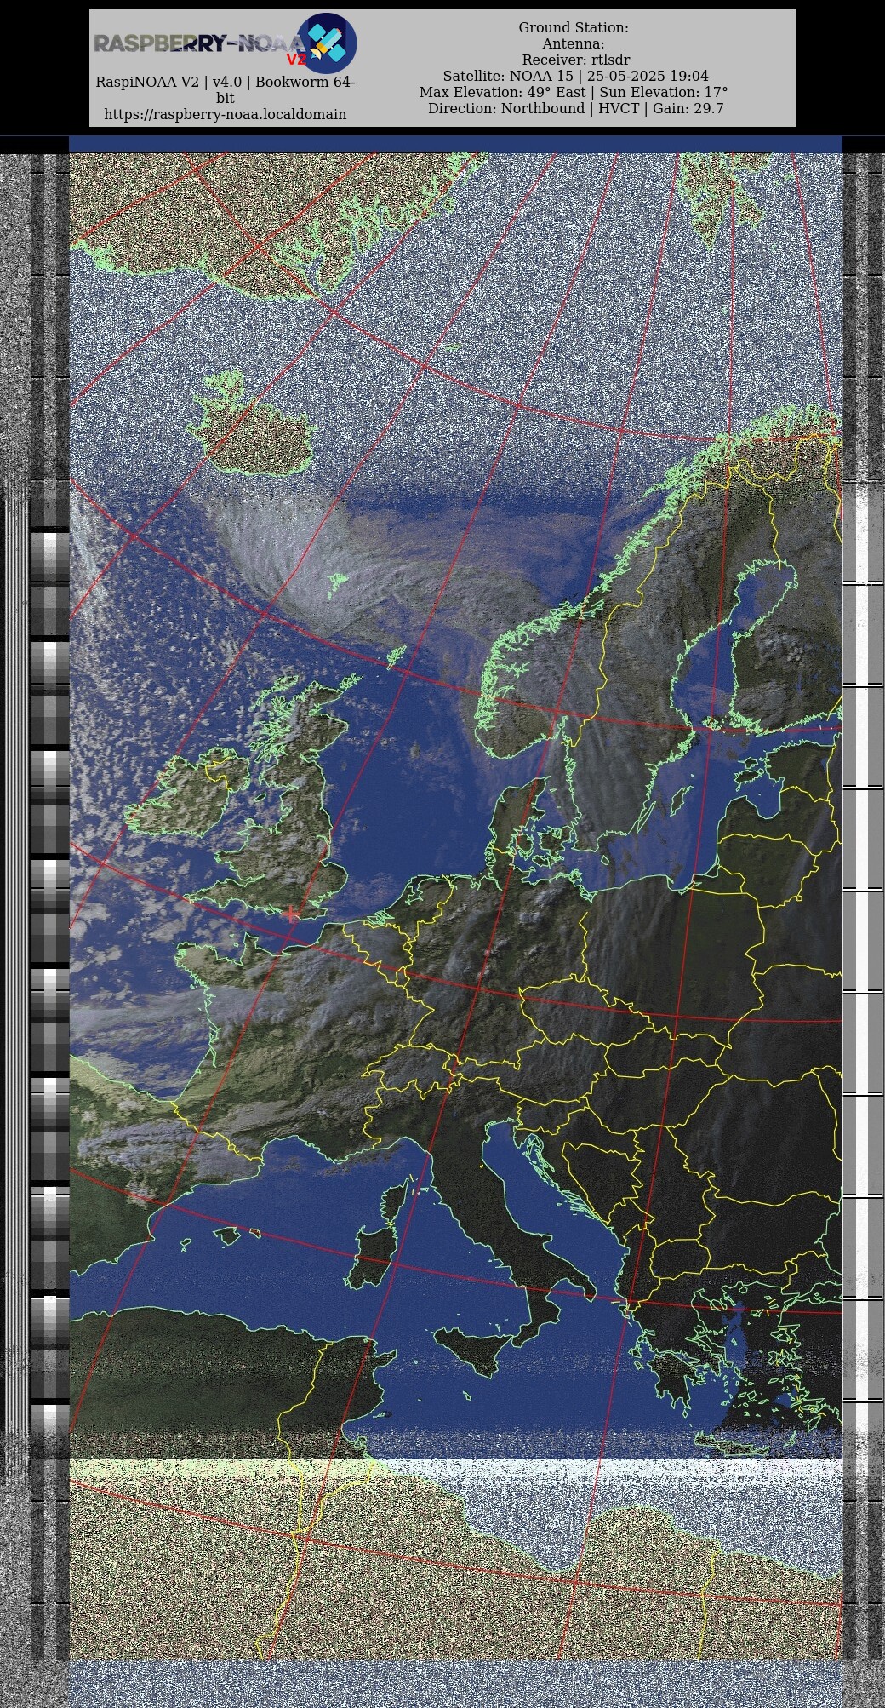The height and width of the screenshot is (1708, 885).
Task: Click the 'Ground Station:' label
Action: [574, 28]
